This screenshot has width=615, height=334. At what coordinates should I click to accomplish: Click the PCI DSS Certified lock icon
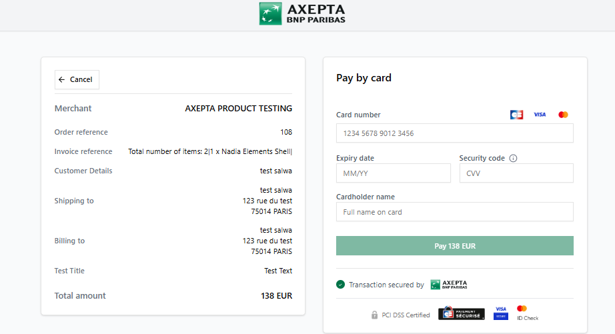(375, 315)
